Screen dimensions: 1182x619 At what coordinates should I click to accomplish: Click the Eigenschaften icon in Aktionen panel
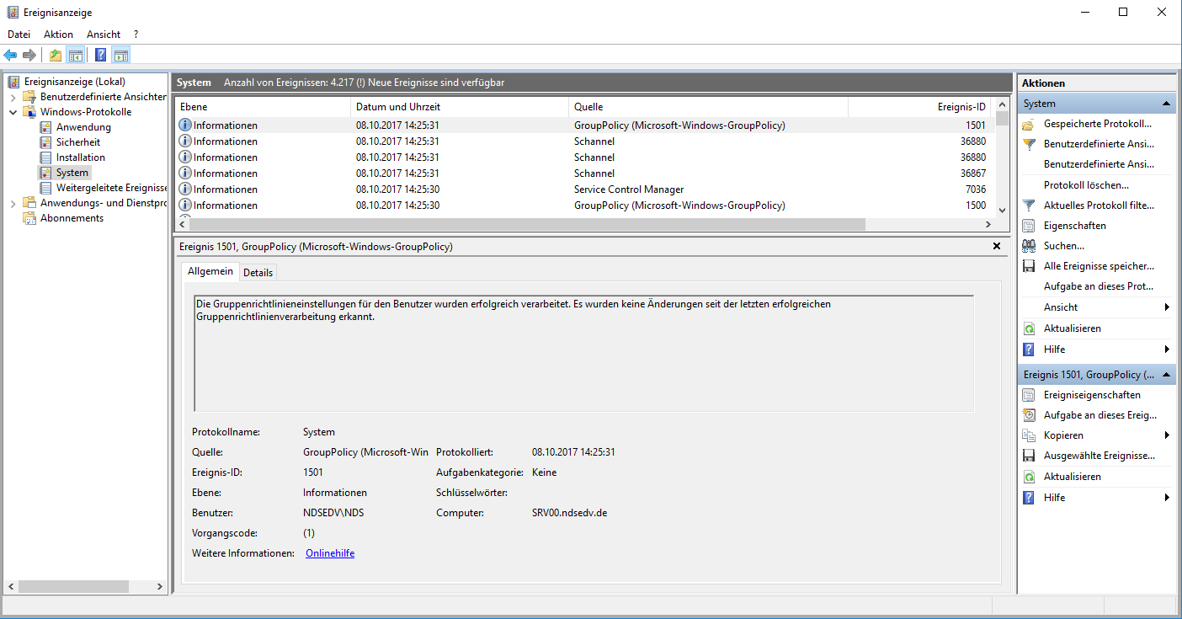pyautogui.click(x=1028, y=226)
